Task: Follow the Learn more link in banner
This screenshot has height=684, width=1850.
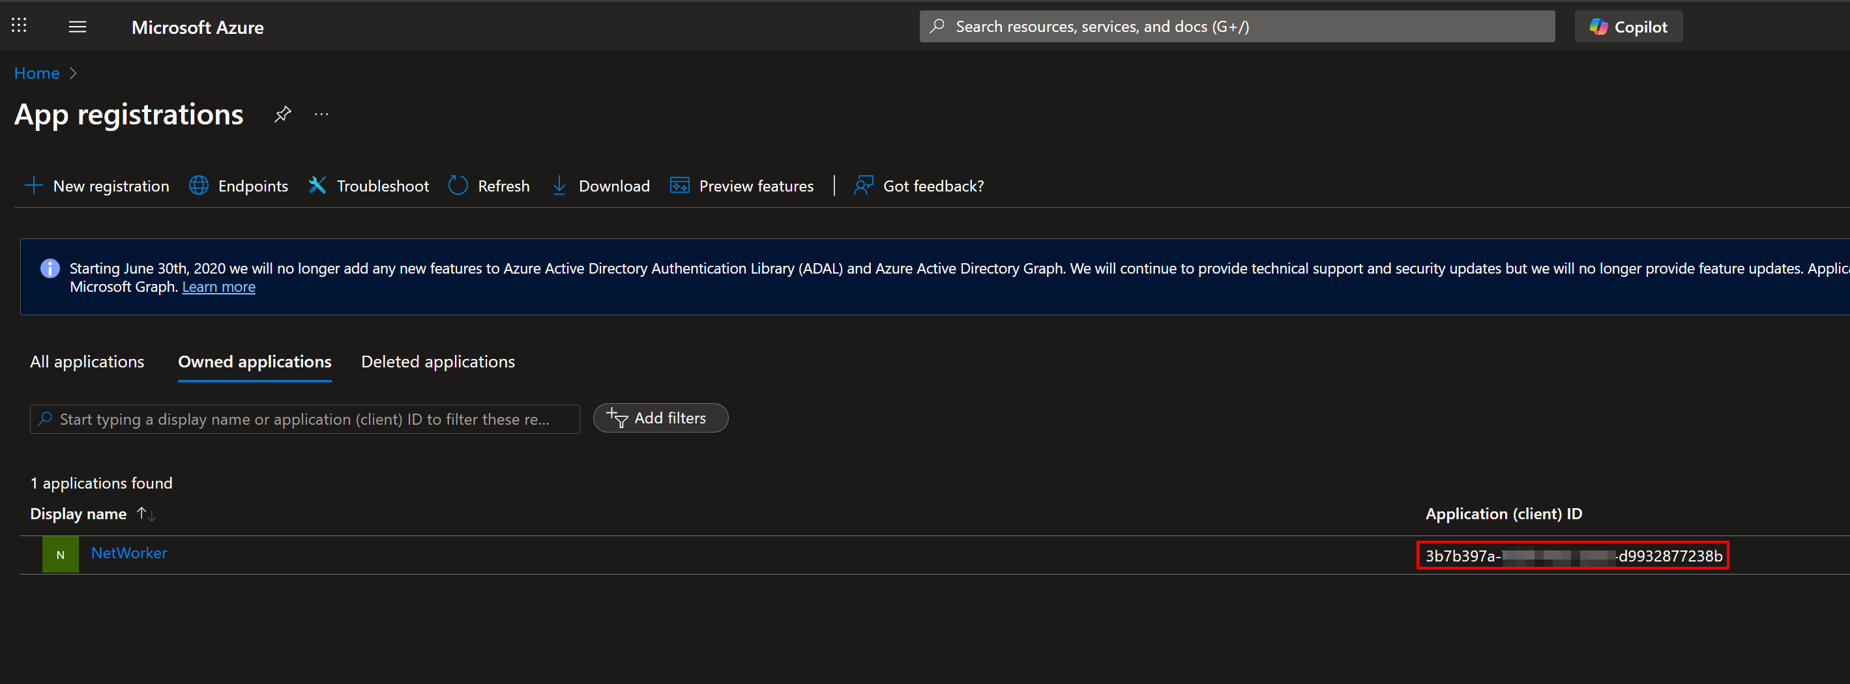Action: point(218,287)
